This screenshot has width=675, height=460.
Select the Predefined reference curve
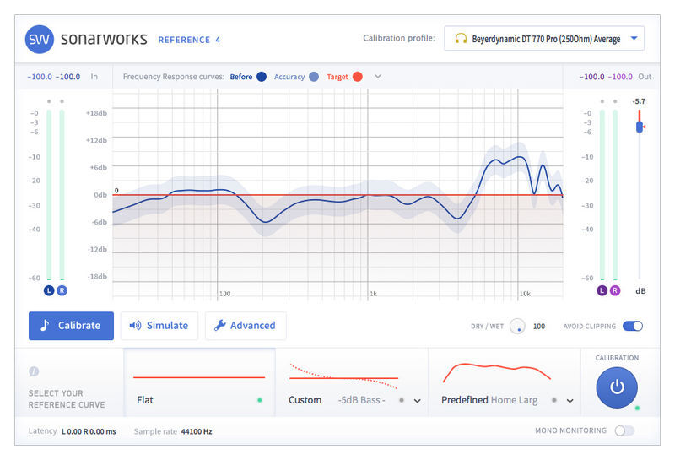tap(505, 382)
